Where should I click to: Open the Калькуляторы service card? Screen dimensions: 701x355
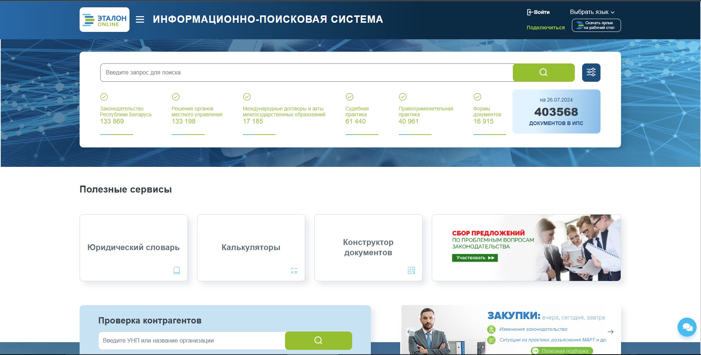[251, 248]
